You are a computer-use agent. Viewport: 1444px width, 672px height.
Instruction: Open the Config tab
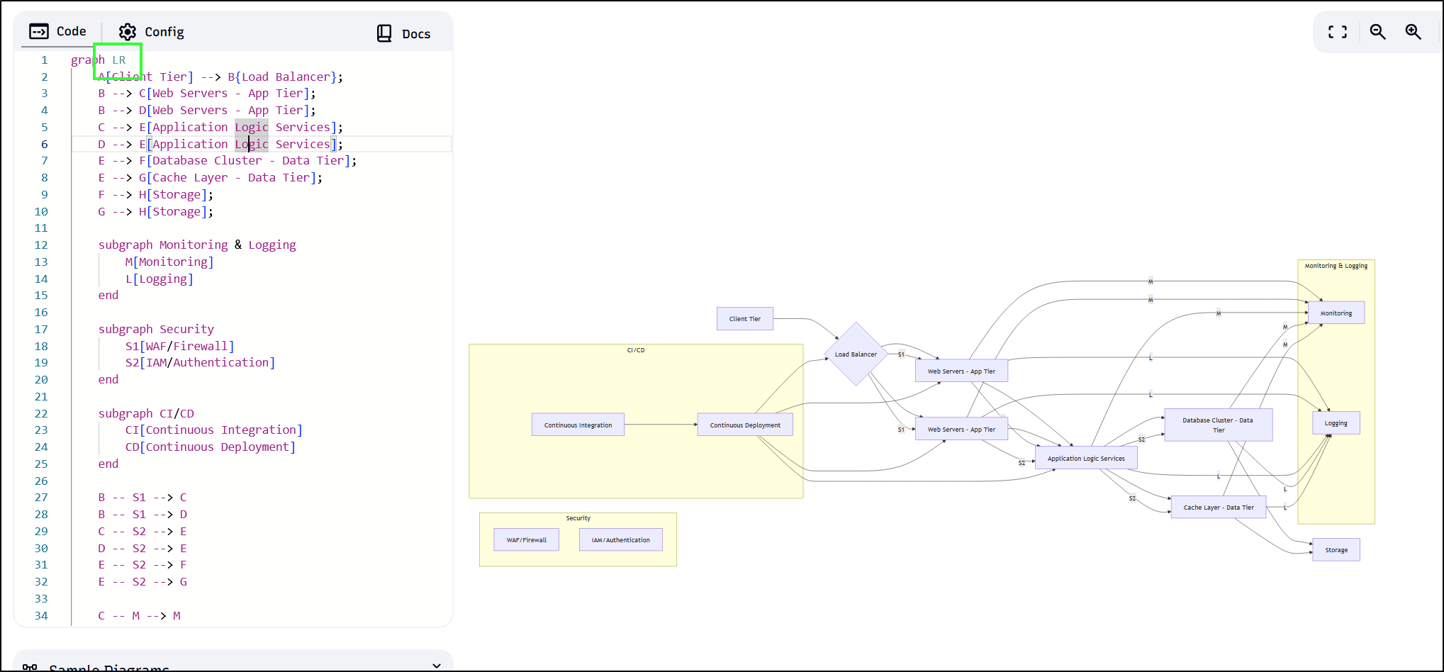151,32
